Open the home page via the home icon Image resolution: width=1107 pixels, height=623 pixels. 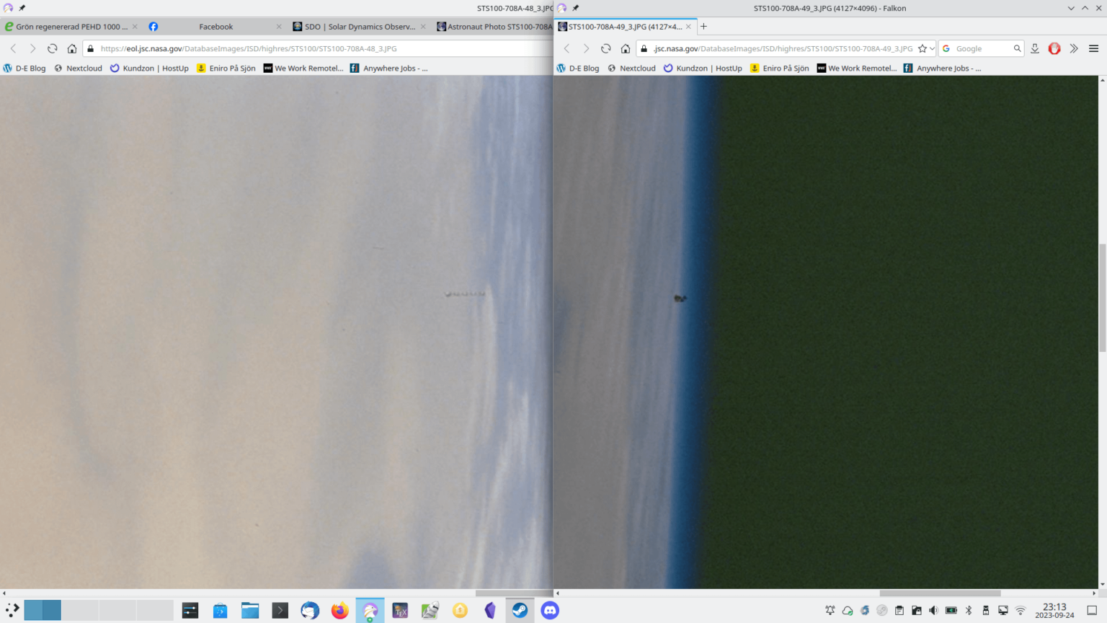(626, 48)
